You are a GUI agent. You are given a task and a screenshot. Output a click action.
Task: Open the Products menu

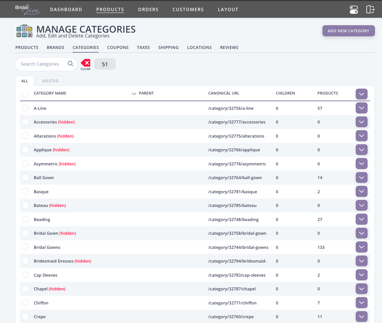pos(110,10)
